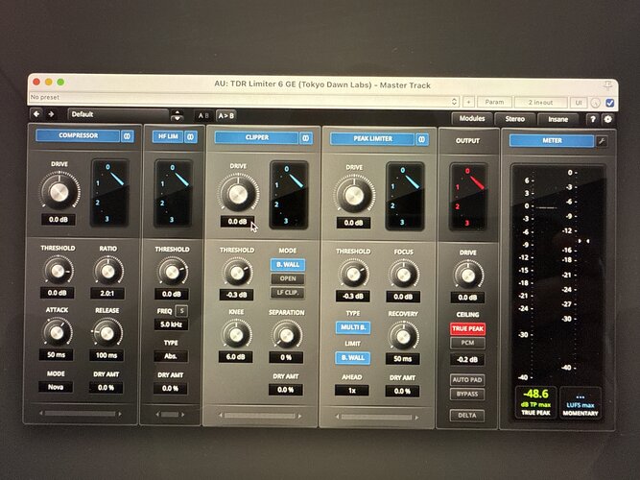Screen dimensions: 640x480
Task: Open peak limiter LIMIT B. WALL selector
Action: 353,358
